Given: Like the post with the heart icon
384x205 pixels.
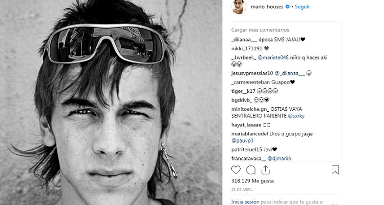Looking at the screenshot, I should click(236, 170).
